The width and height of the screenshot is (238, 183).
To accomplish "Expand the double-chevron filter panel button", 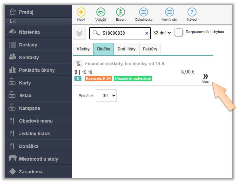I will [x=79, y=33].
